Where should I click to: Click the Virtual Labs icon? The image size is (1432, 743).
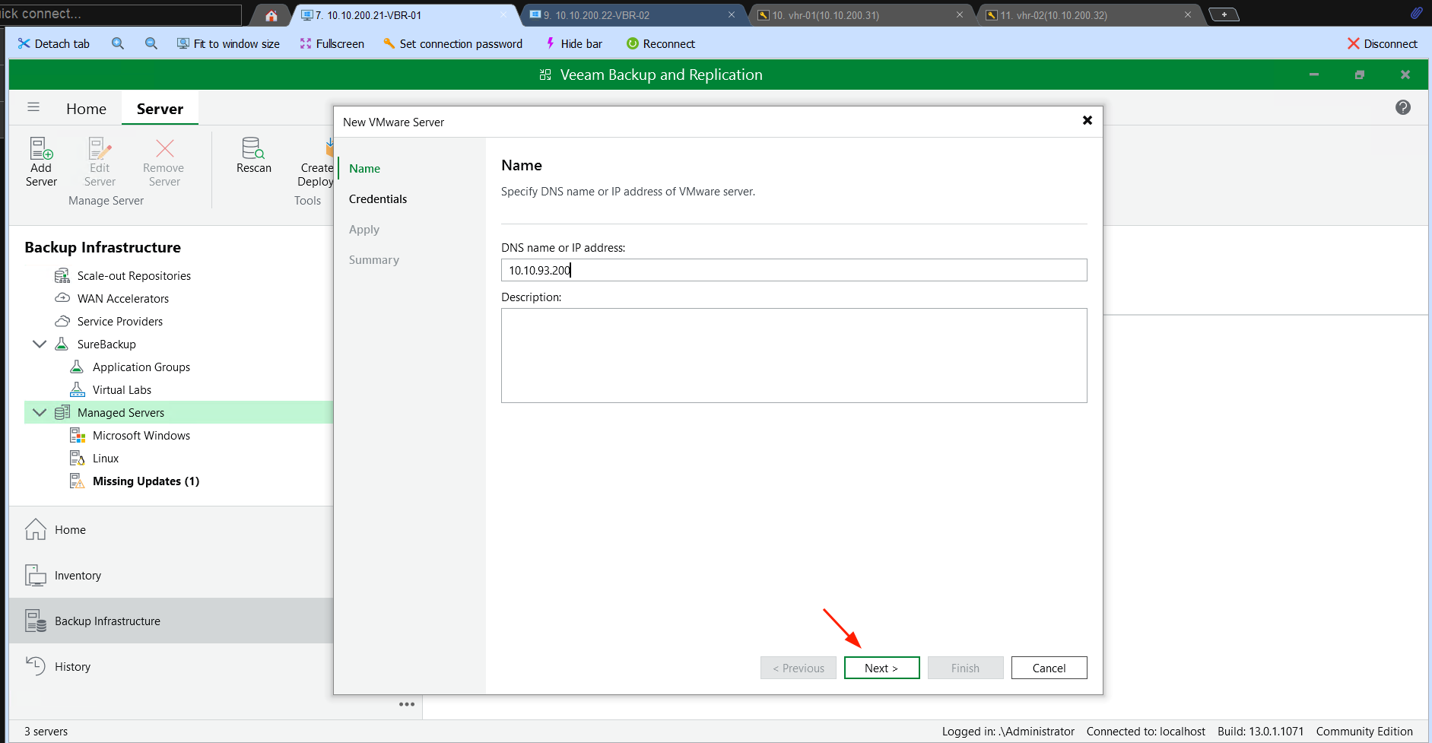pos(77,389)
